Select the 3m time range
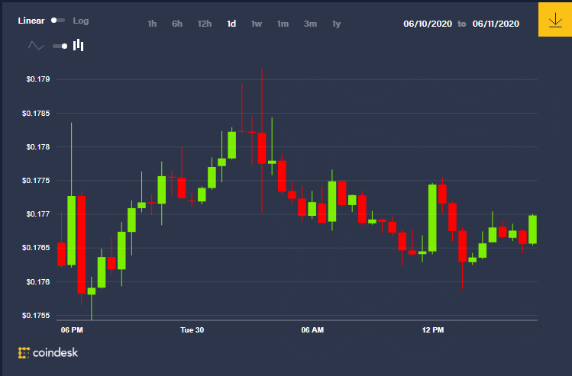This screenshot has width=572, height=376. (310, 24)
